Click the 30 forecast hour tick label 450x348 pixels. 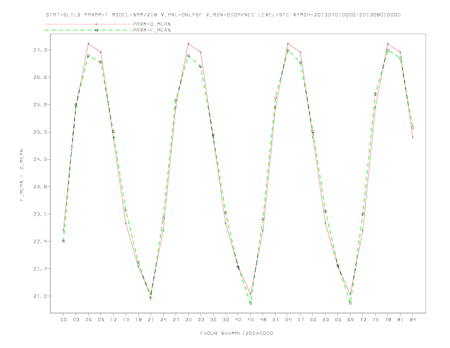pos(188,320)
